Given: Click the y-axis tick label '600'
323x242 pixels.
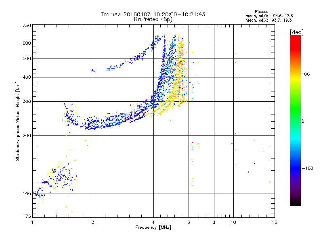Looking at the screenshot, I should tap(27, 43).
